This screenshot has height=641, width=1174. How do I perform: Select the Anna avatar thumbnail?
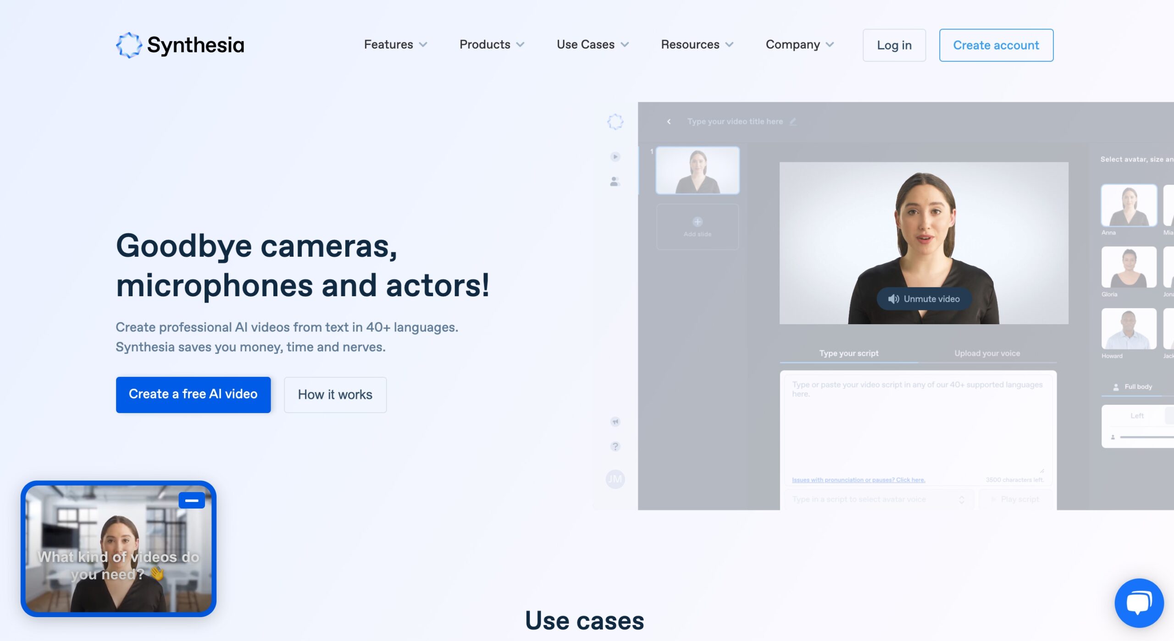tap(1128, 205)
